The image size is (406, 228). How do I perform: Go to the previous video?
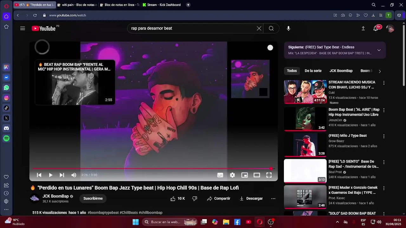39,175
